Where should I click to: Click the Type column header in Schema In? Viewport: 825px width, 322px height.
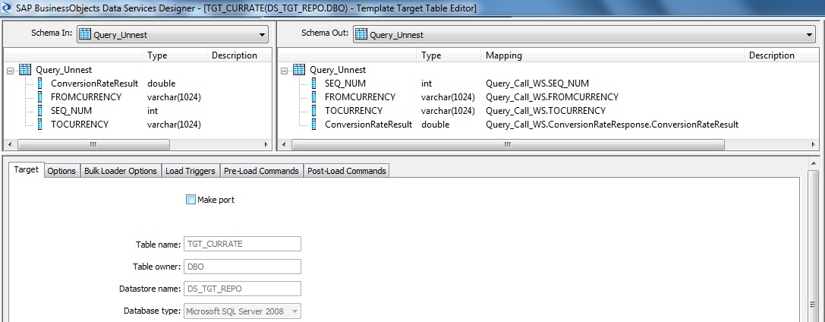pyautogui.click(x=174, y=55)
